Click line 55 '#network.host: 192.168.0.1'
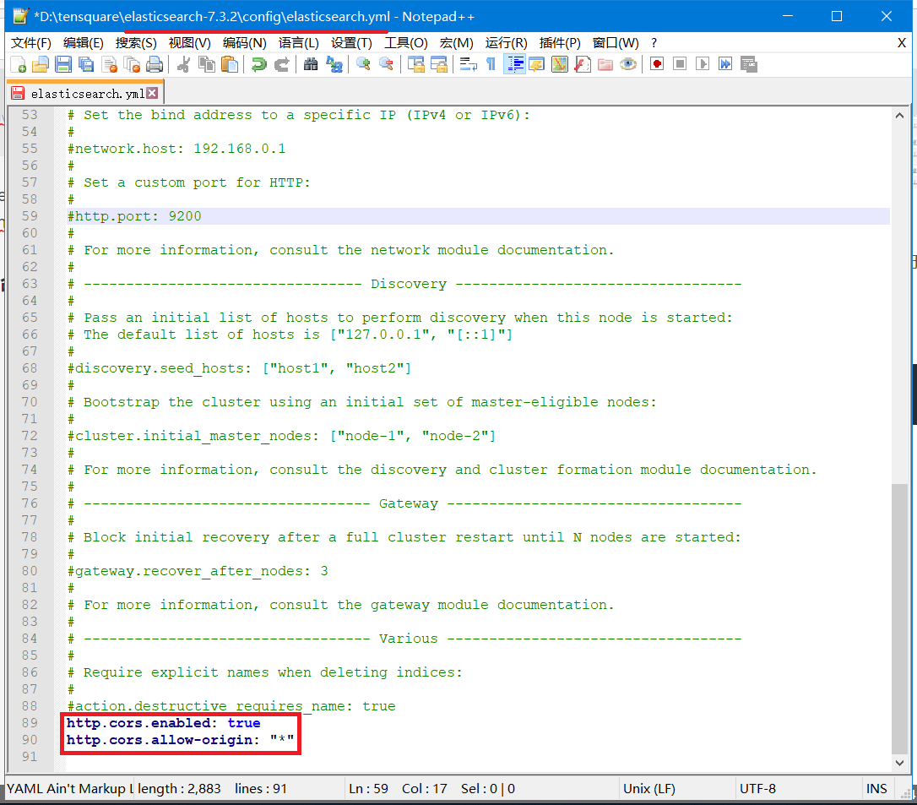This screenshot has width=917, height=805. point(176,149)
